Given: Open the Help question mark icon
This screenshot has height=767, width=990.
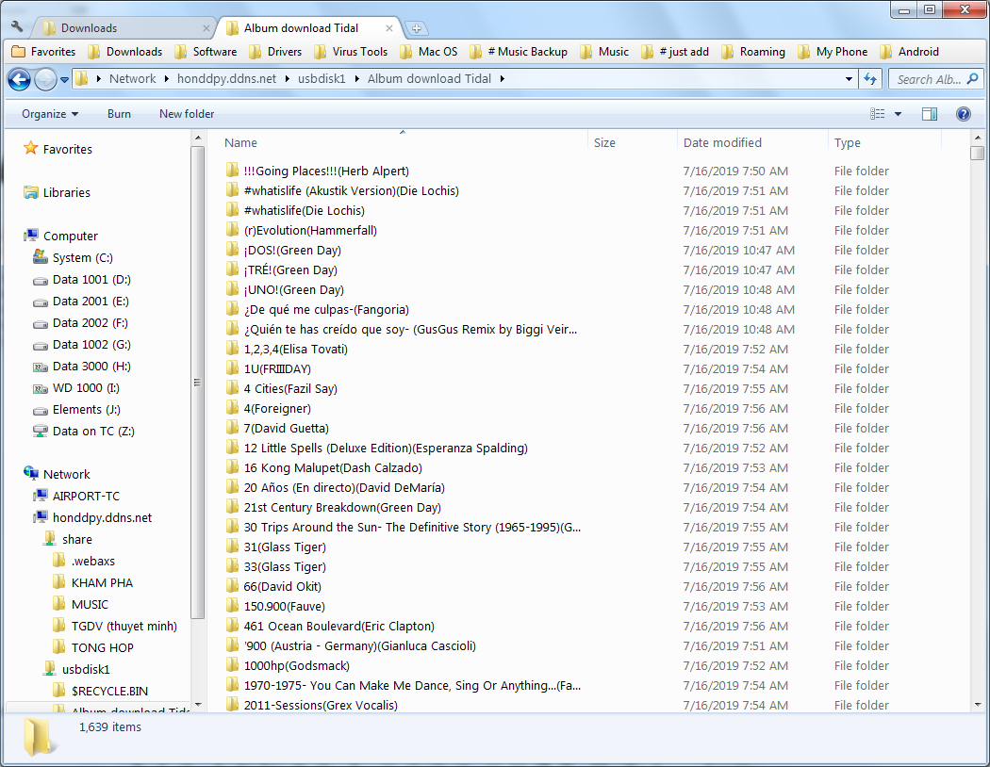Looking at the screenshot, I should point(963,113).
